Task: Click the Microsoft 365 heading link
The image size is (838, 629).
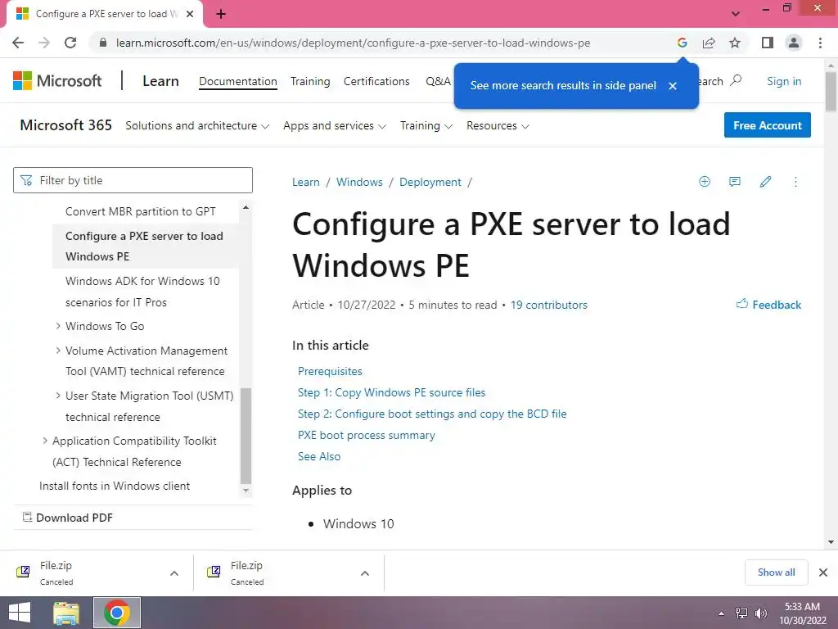Action: click(x=65, y=125)
